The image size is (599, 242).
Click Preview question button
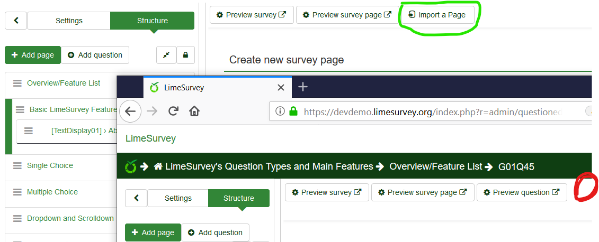[x=521, y=192]
